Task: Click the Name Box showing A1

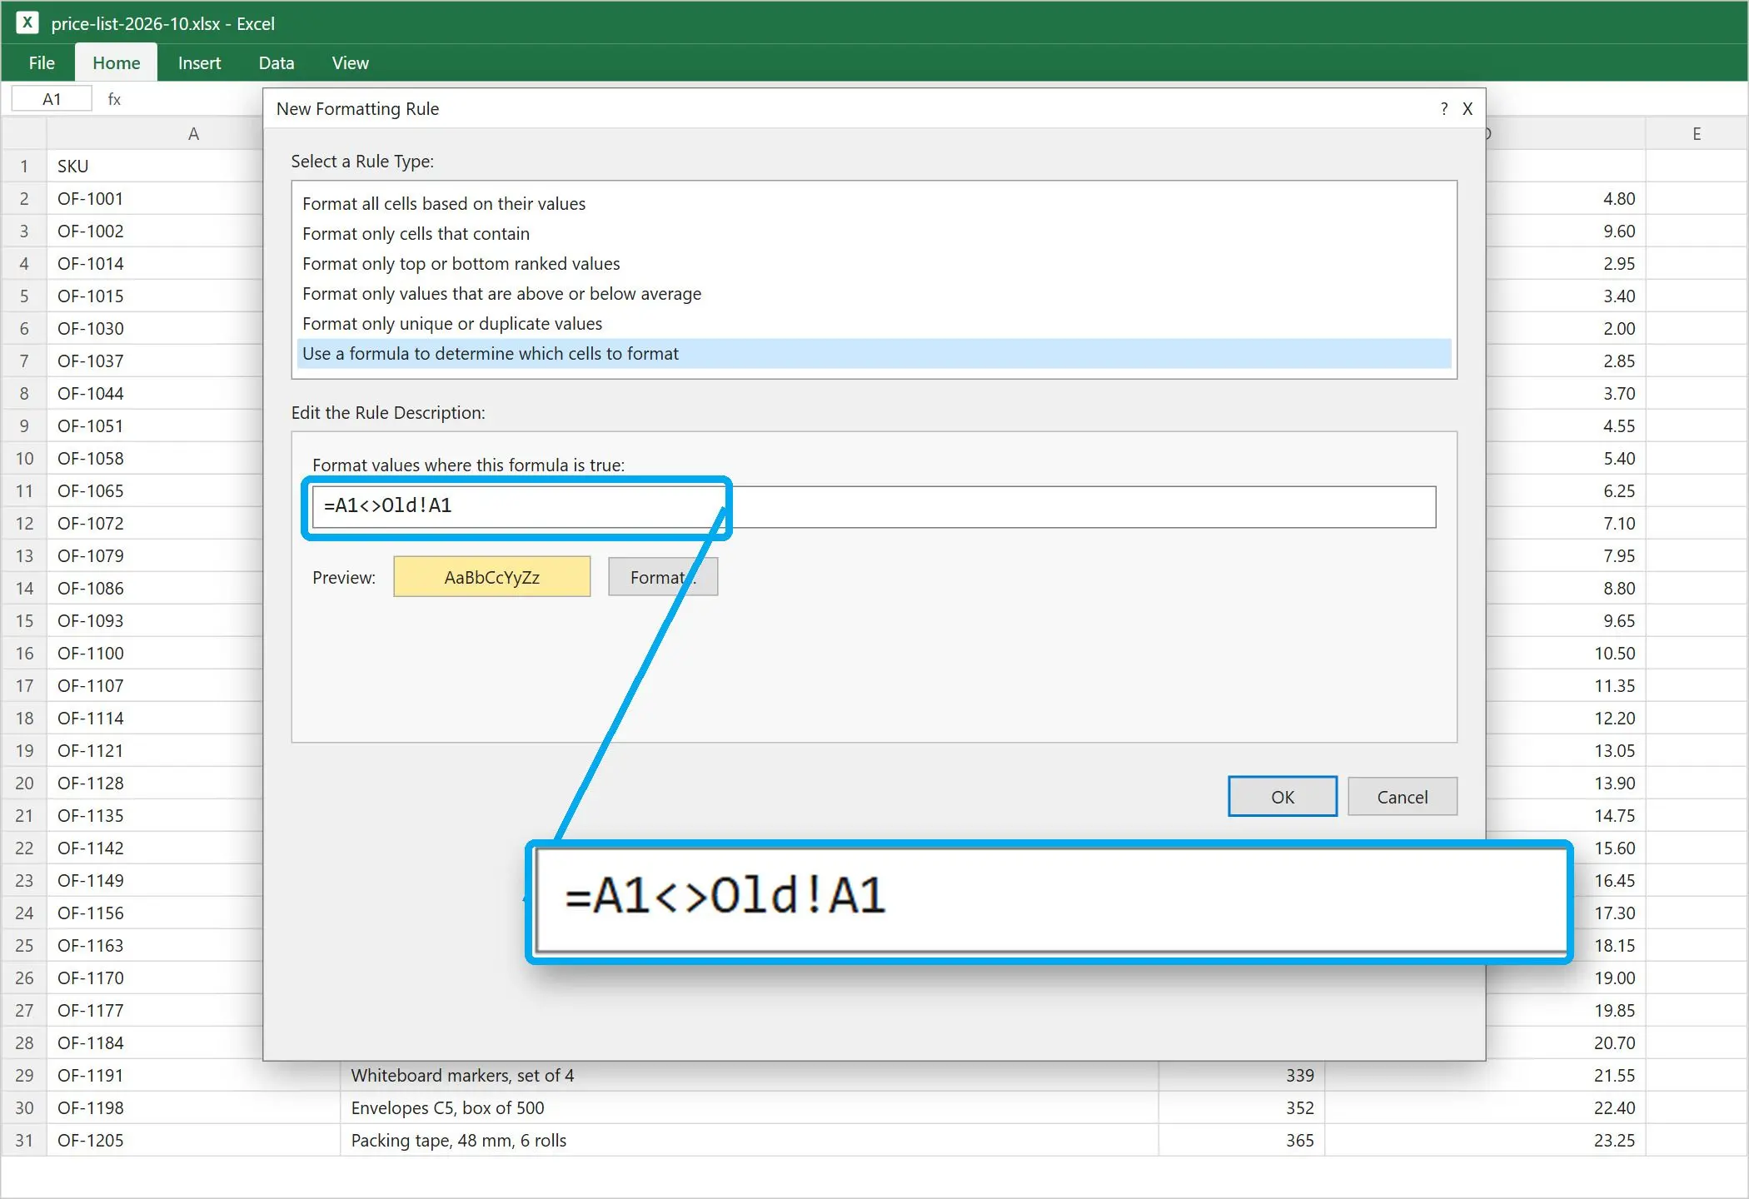Action: (x=52, y=99)
